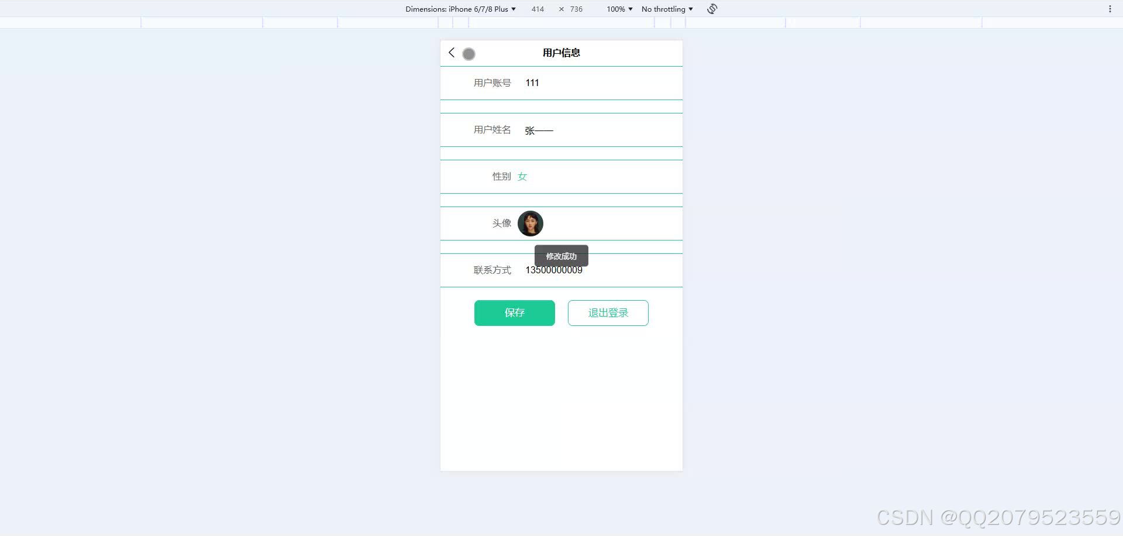Screen dimensions: 1123x536
Task: Click the 用户账号 field showing 111
Action: click(x=561, y=83)
